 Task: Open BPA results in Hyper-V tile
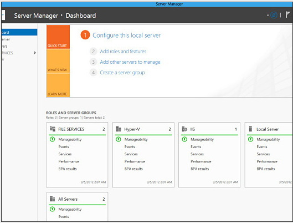[133, 169]
